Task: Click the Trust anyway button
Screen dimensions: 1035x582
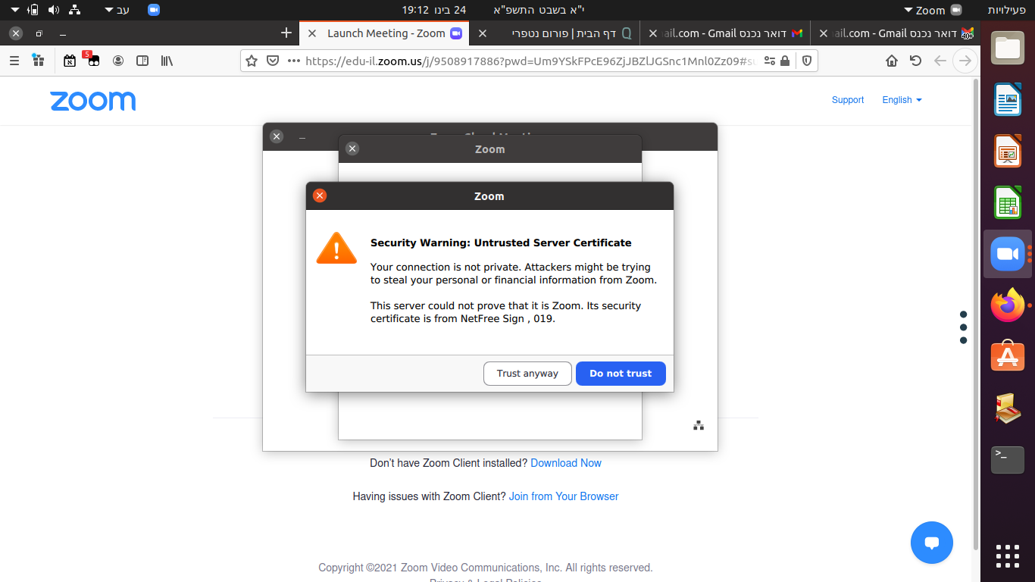Action: coord(527,374)
